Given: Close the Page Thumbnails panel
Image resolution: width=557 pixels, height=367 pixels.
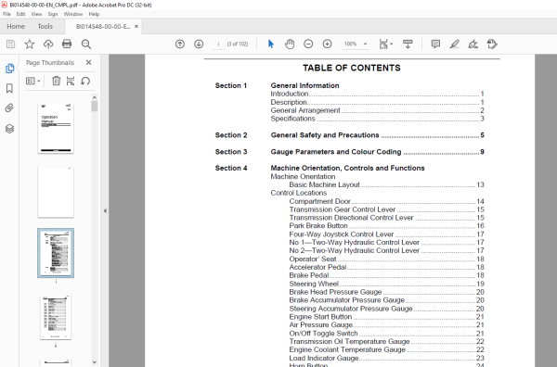Looking at the screenshot, I should click(x=89, y=62).
